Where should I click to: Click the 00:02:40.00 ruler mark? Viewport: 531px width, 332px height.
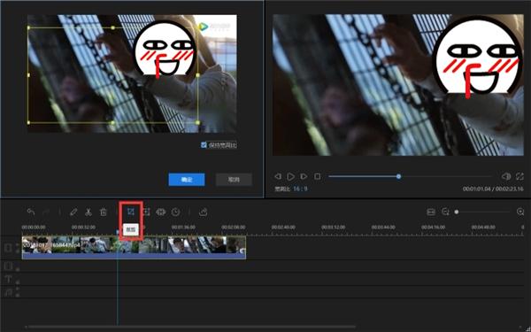pos(283,228)
